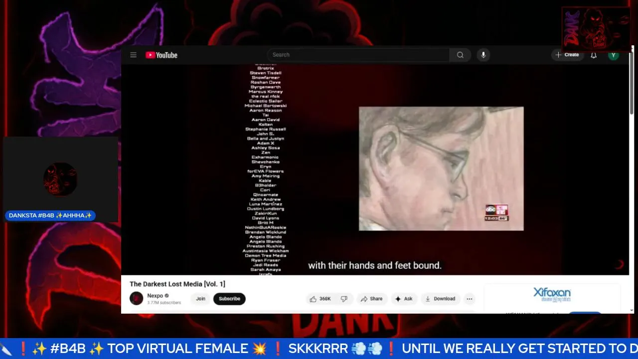This screenshot has width=638, height=359.
Task: Open the account avatar menu
Action: 614,55
